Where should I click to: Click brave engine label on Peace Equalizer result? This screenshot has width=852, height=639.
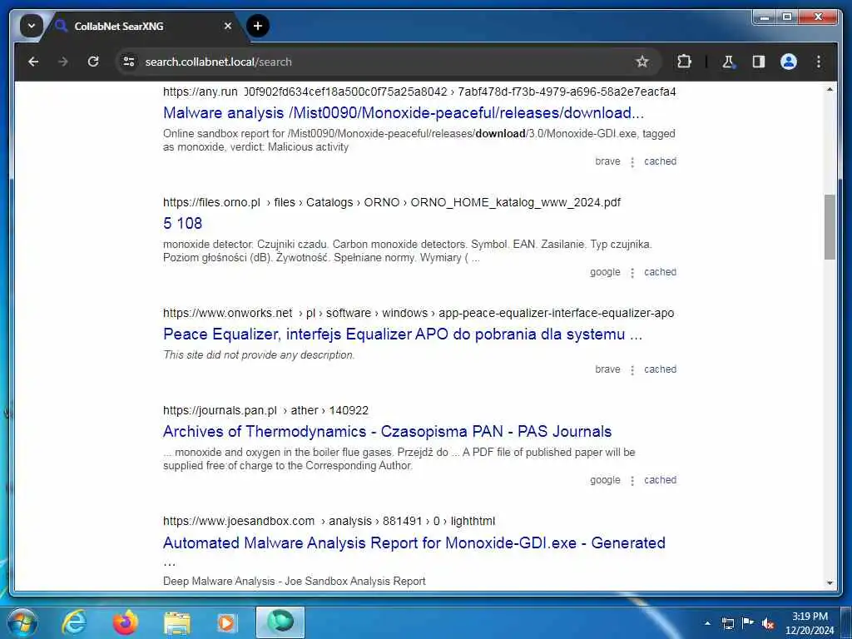607,369
